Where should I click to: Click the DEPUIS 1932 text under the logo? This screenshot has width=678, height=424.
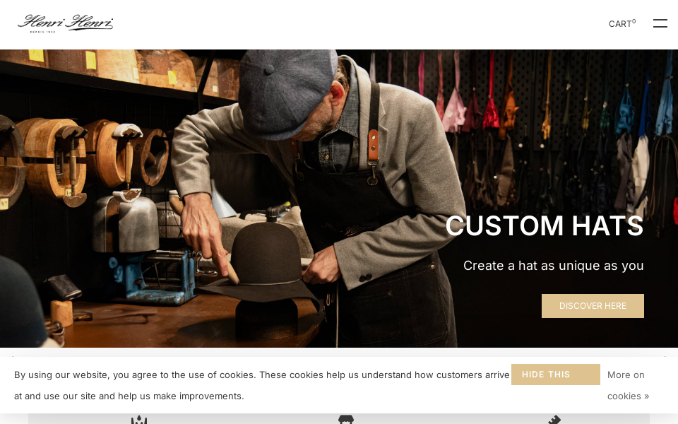tap(42, 32)
